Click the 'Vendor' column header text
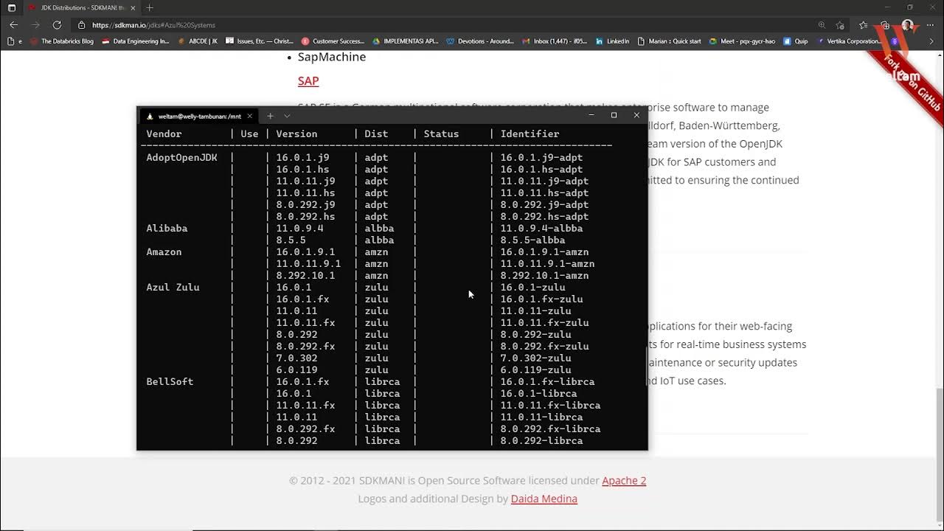944x531 pixels. click(164, 133)
